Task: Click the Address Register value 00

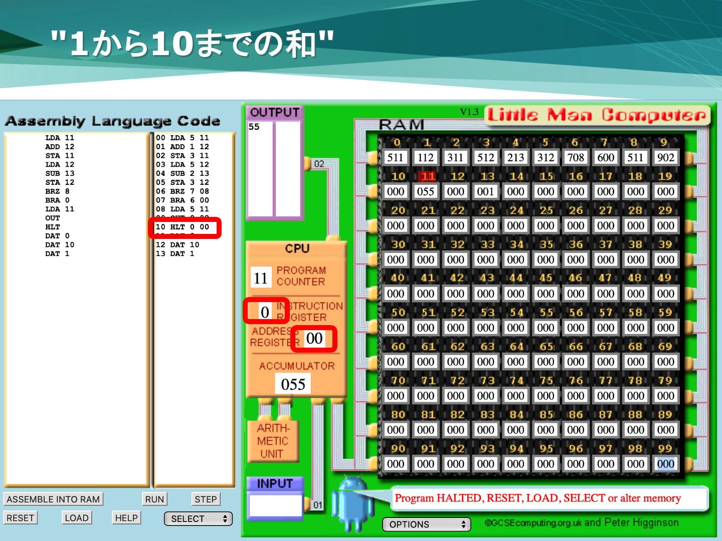Action: point(314,339)
